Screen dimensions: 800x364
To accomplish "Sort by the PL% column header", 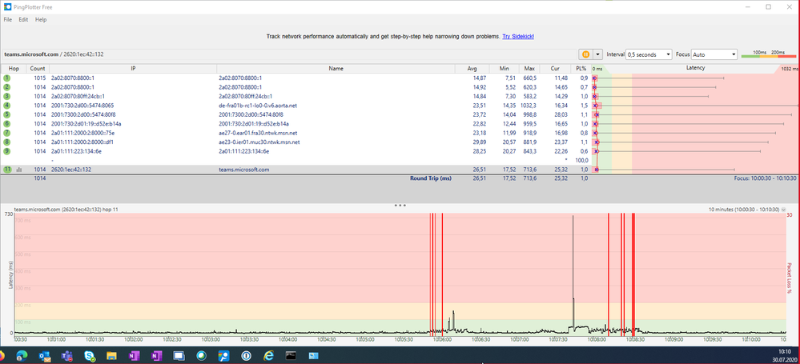I will coord(581,69).
